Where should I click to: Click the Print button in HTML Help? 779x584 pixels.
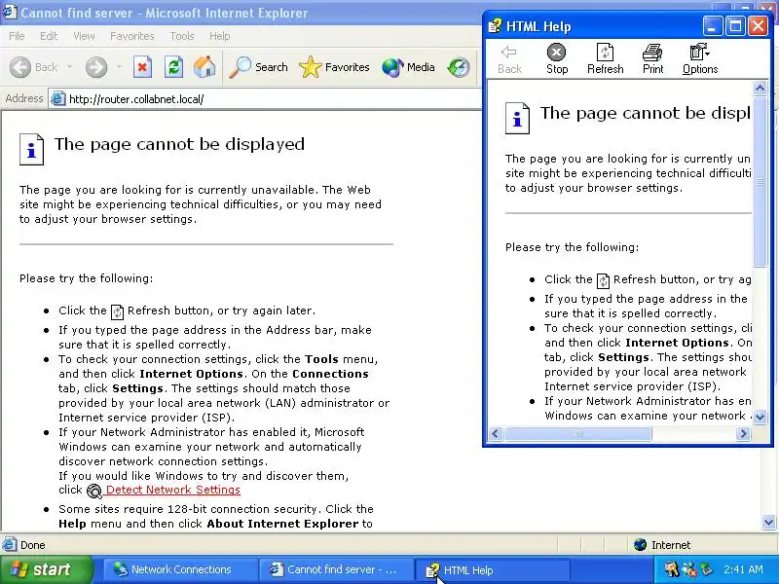652,59
